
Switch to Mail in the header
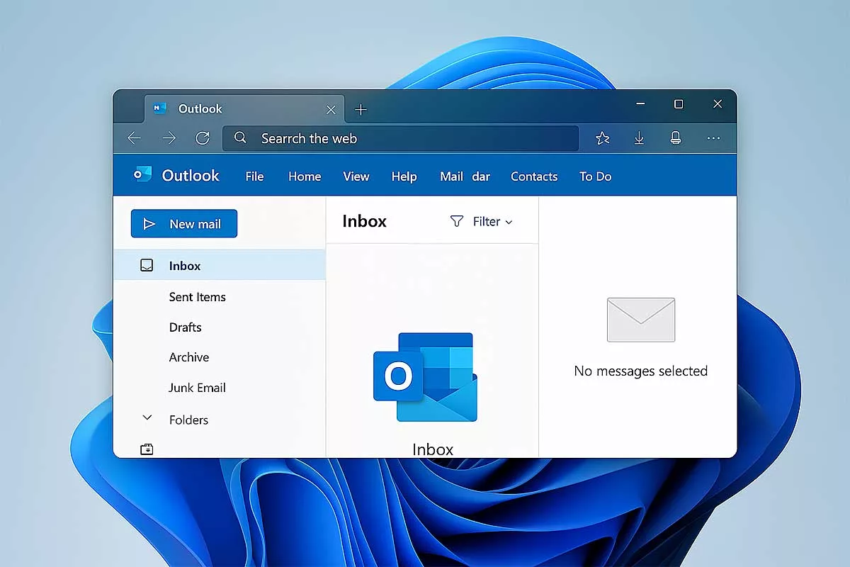pos(451,176)
